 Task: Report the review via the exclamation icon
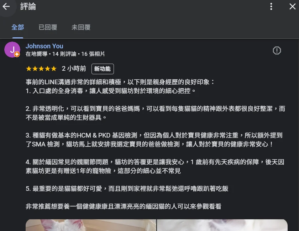click(277, 50)
